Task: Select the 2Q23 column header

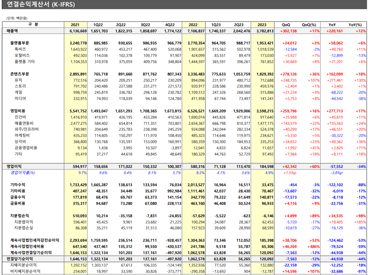Action: tap(239, 25)
